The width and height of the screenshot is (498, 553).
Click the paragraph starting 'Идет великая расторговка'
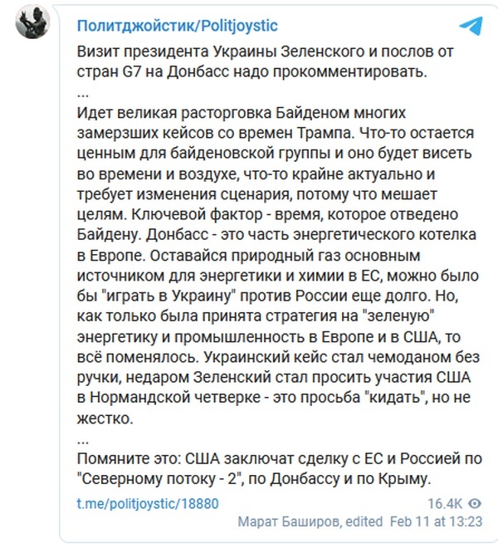(x=278, y=266)
